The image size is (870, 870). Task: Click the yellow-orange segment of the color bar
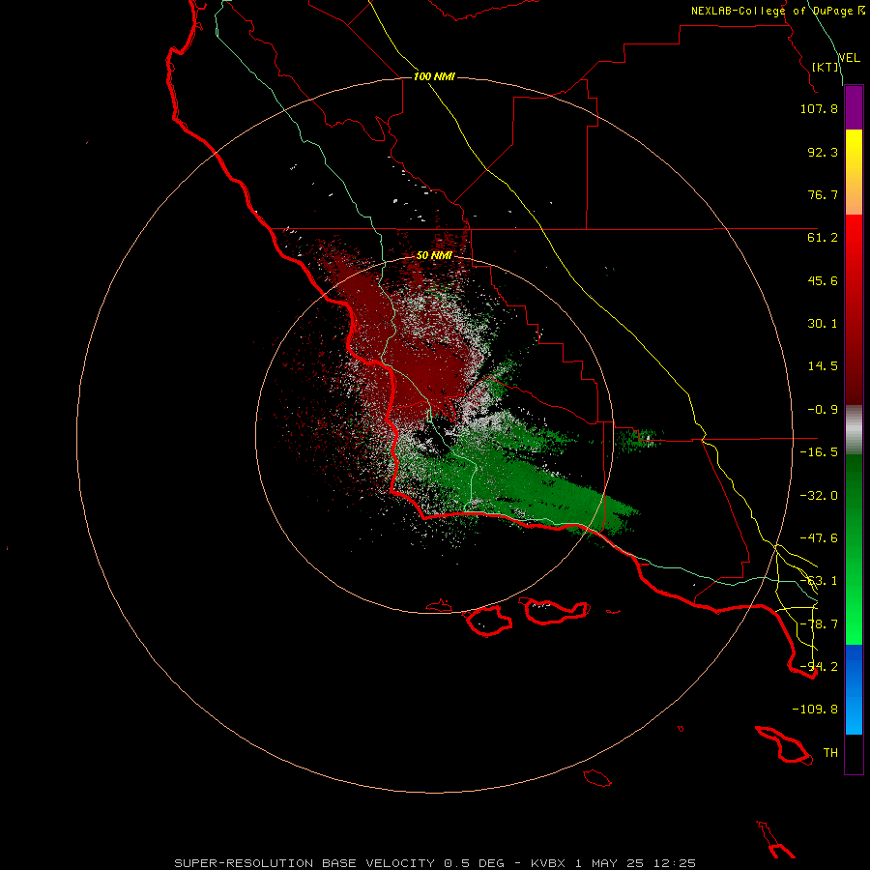[854, 172]
